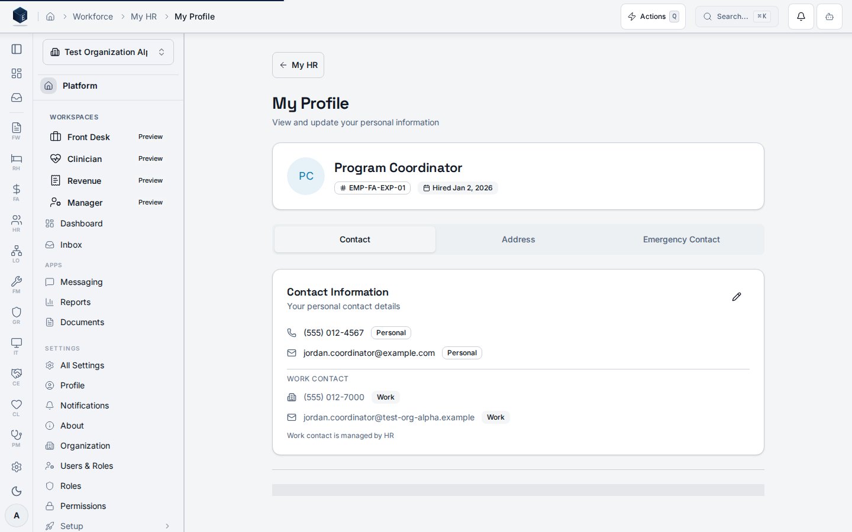Open the user avatar A
The width and height of the screenshot is (852, 532).
pyautogui.click(x=17, y=515)
